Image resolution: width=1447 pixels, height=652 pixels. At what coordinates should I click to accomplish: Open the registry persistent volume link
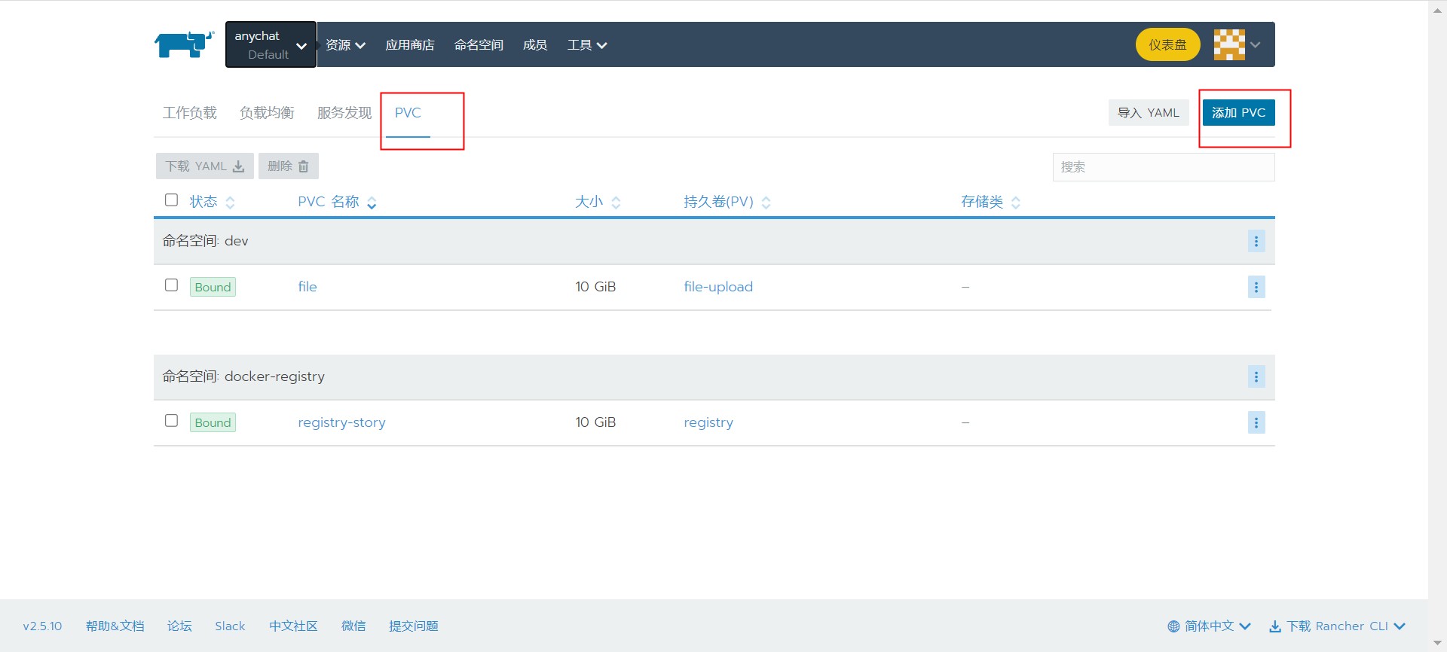click(x=708, y=422)
